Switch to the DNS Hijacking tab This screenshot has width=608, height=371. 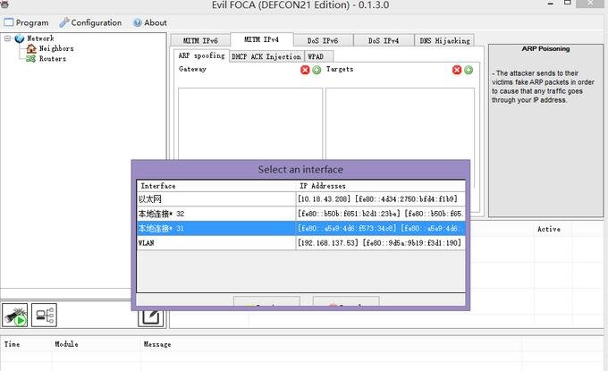tap(444, 40)
